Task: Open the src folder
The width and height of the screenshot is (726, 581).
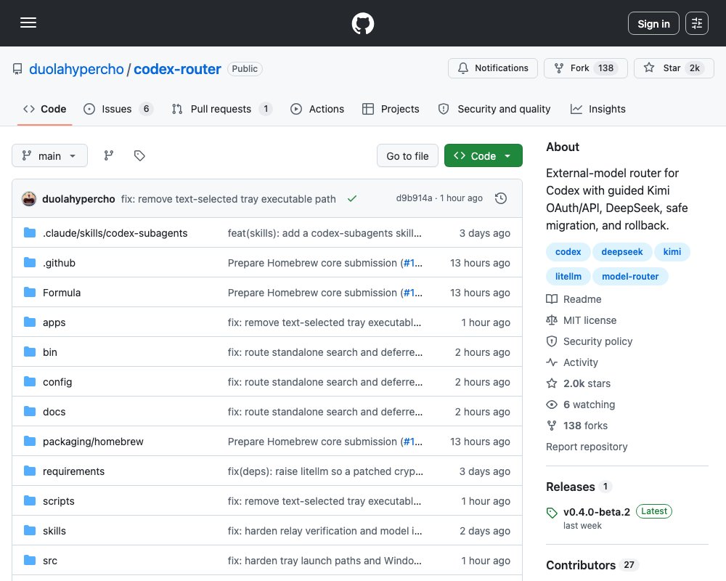Action: [50, 561]
